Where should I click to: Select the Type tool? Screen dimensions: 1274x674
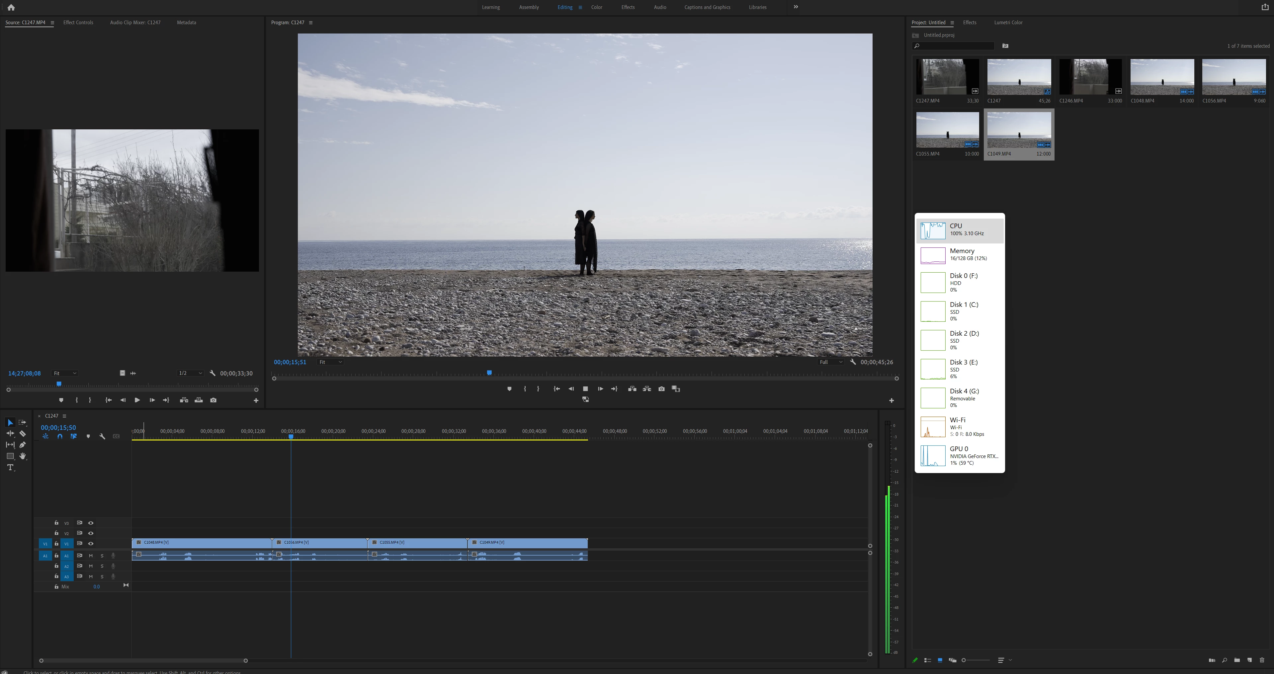(10, 467)
